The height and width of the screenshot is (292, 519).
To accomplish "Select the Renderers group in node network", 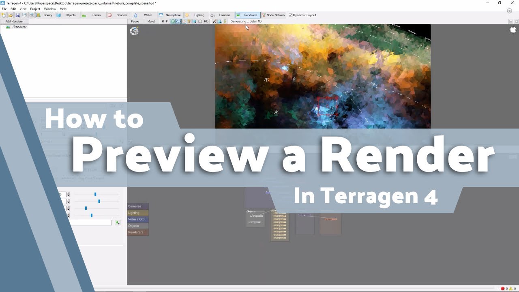I will click(138, 232).
